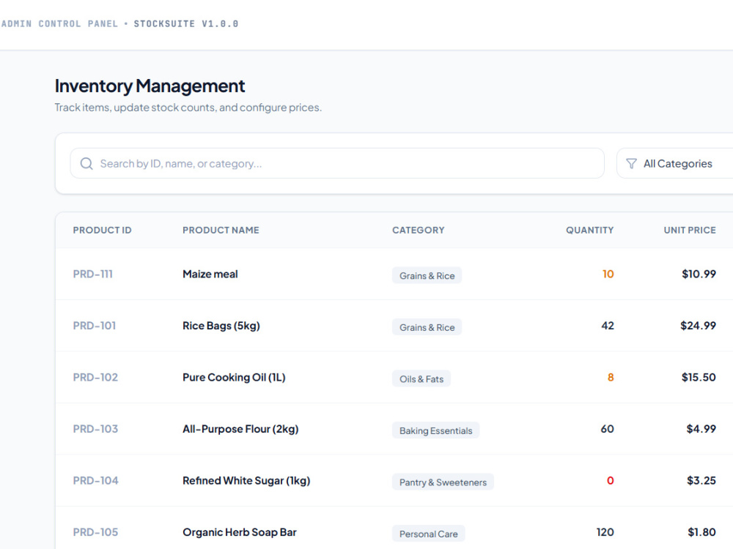Click quantity 8 for Pure Cooking Oil
Screen dimensions: 733x549
pyautogui.click(x=611, y=377)
